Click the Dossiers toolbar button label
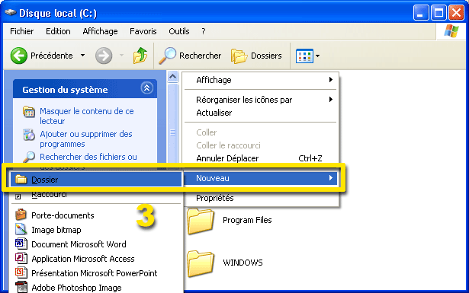This screenshot has height=293, width=469. pyautogui.click(x=266, y=56)
